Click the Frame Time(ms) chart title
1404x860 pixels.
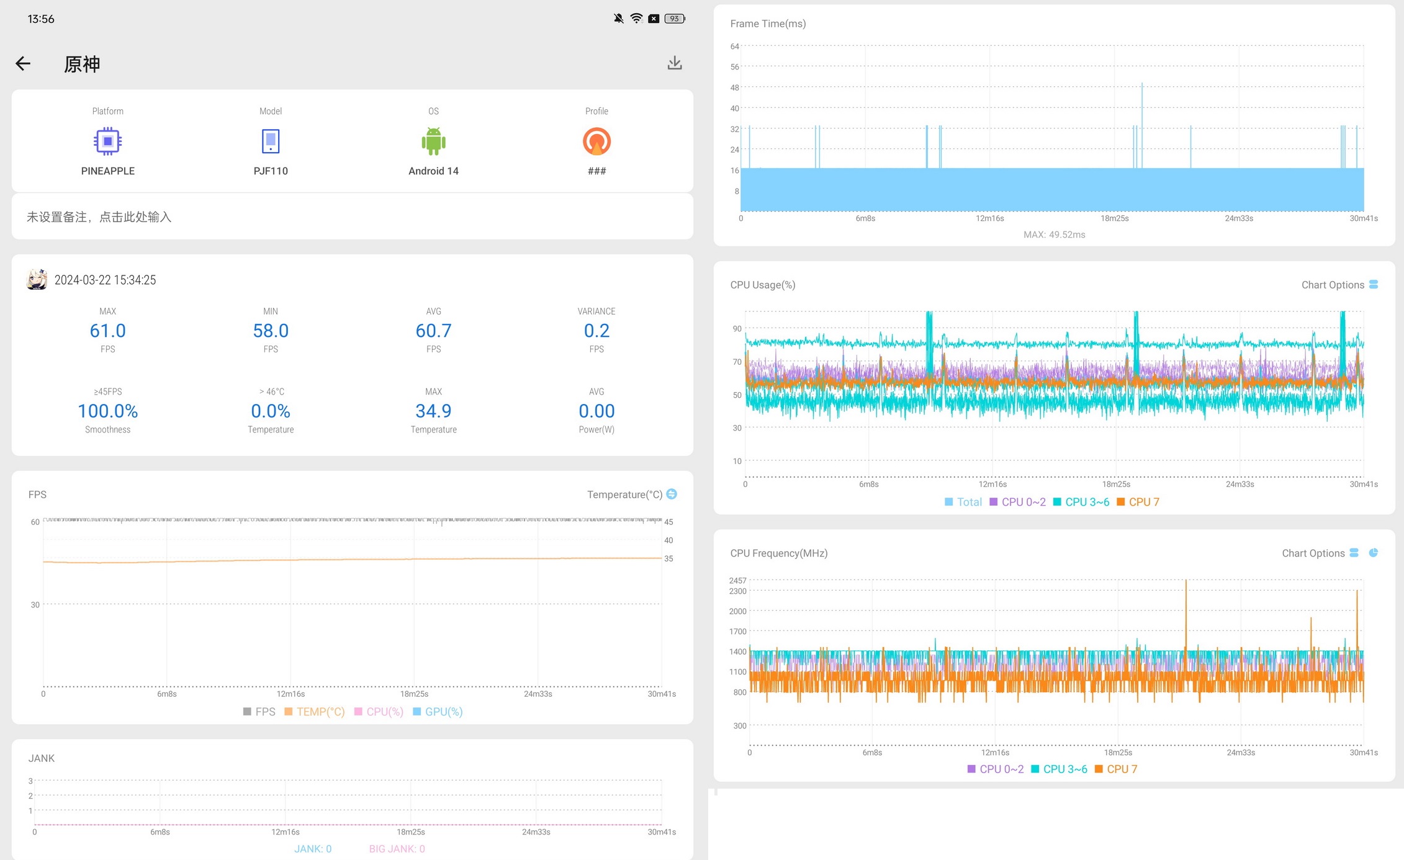(768, 24)
